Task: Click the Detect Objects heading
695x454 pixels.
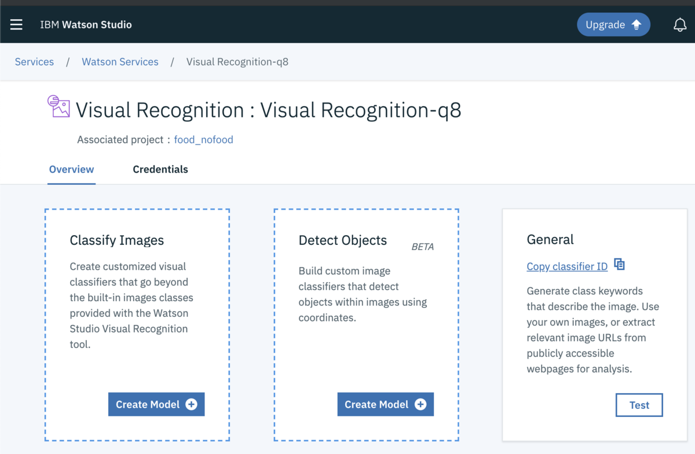Action: 343,240
